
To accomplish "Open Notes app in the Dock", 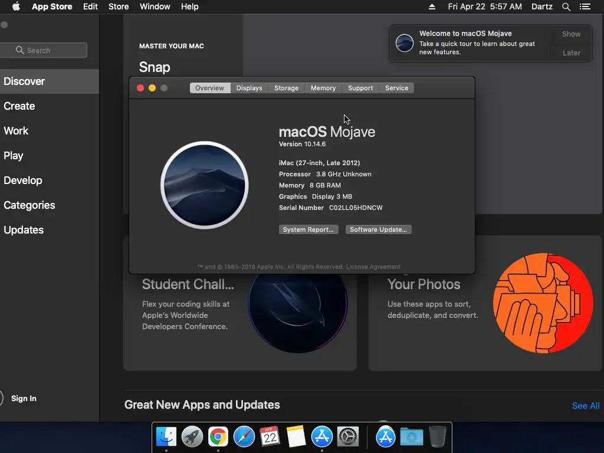I will coord(296,436).
